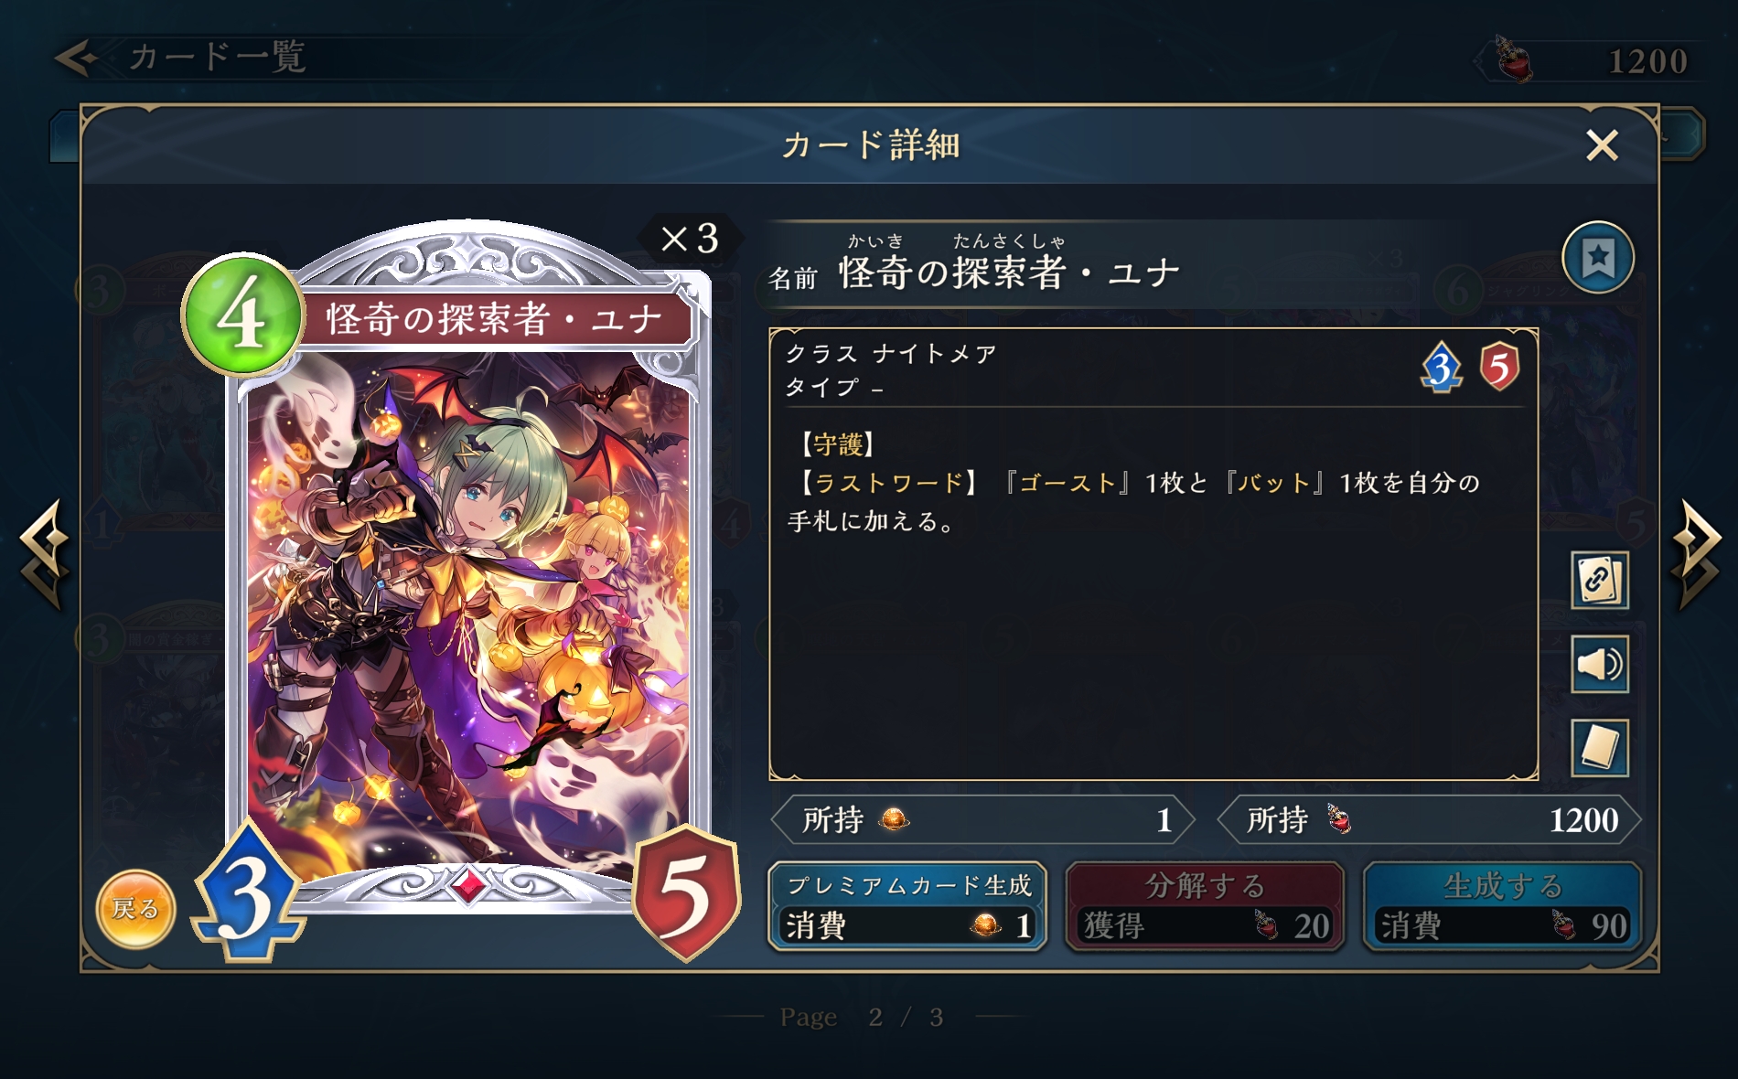The height and width of the screenshot is (1079, 1738).
Task: Click the ラストワード keyword
Action: [x=888, y=483]
